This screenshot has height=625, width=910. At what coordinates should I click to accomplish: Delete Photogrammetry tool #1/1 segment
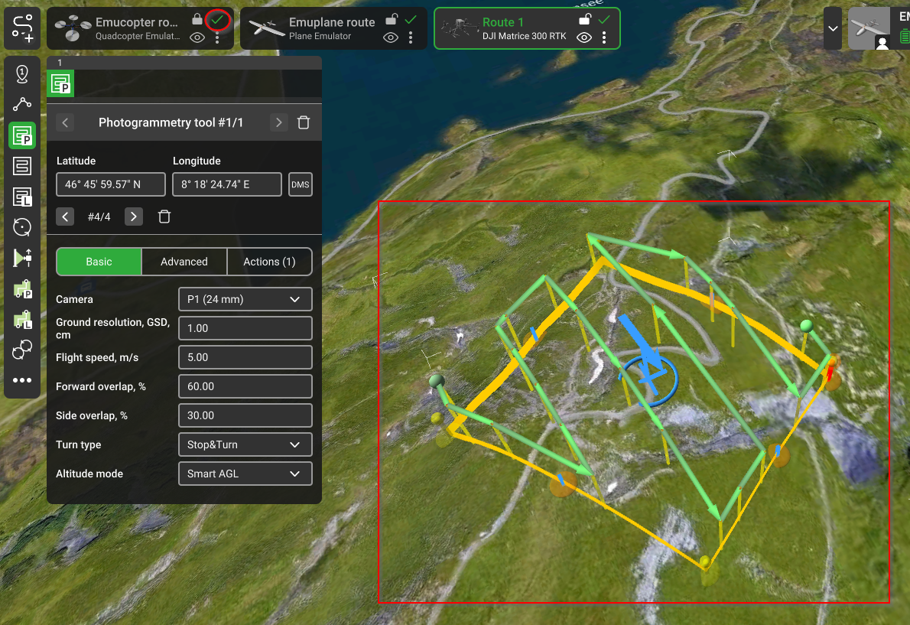tap(304, 122)
